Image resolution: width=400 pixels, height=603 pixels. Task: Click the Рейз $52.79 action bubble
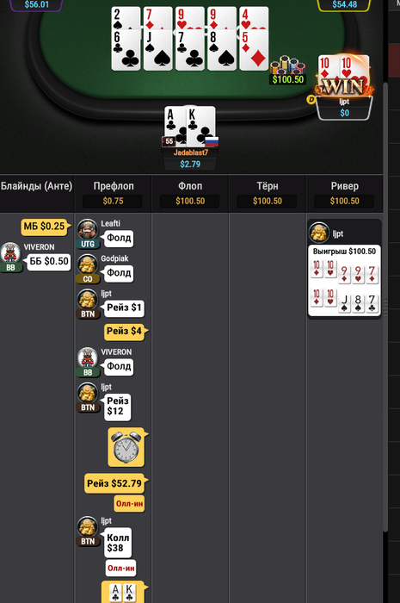pyautogui.click(x=114, y=483)
